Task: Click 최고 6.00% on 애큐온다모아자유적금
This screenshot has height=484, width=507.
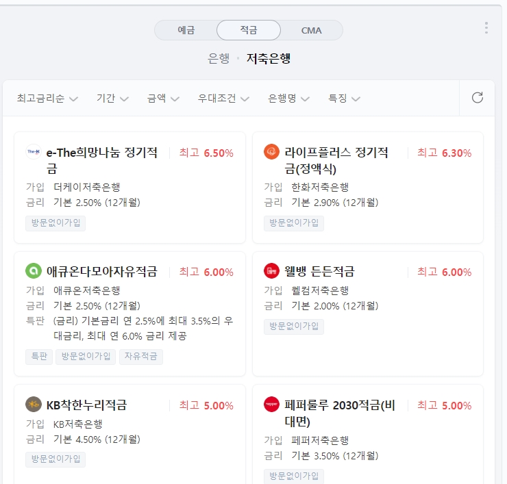Action: pos(206,272)
